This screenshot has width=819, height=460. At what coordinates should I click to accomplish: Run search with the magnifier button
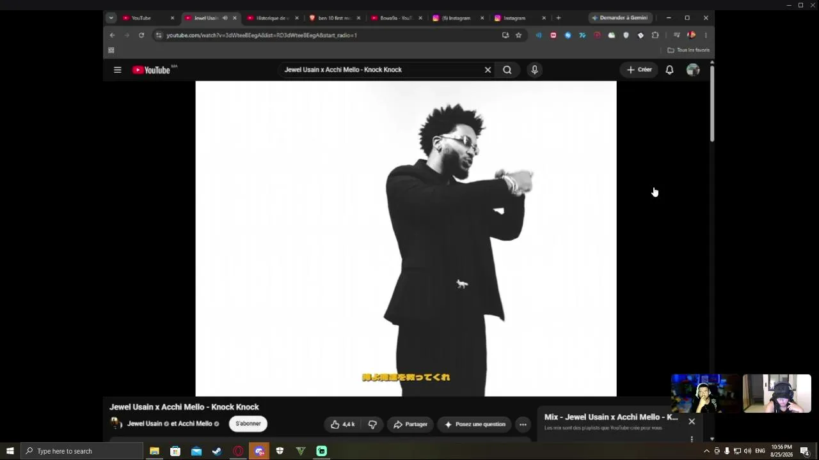[507, 70]
